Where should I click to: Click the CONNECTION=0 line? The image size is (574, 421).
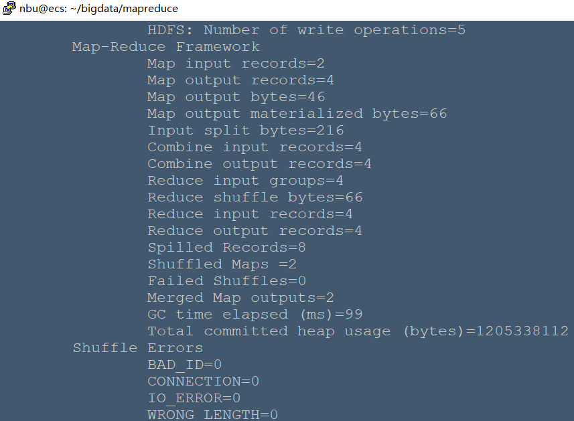tap(203, 382)
